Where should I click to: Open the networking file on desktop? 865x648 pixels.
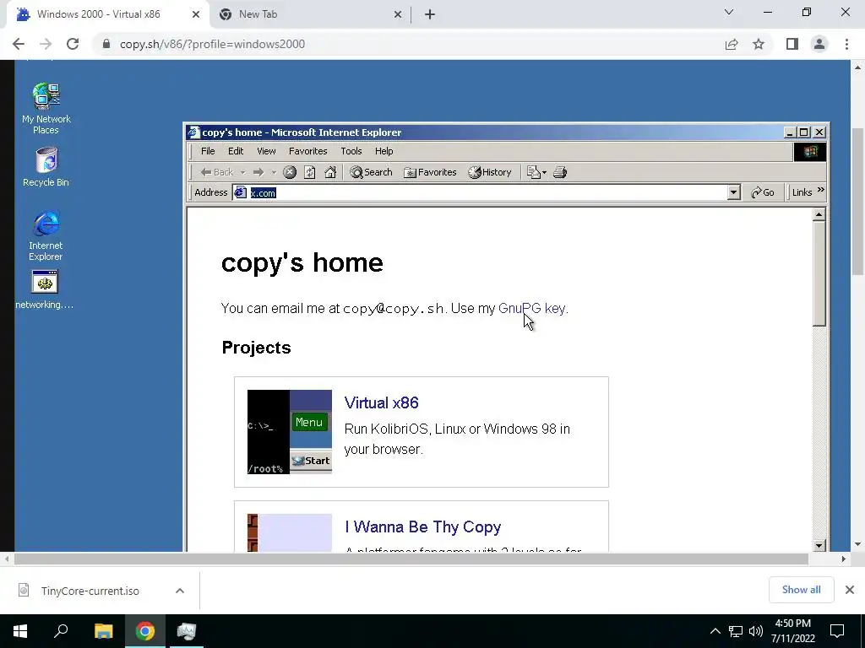point(45,289)
